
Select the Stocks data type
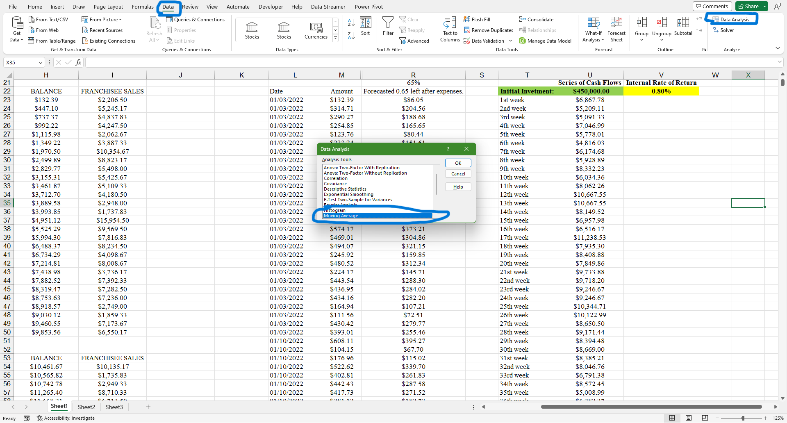click(x=252, y=30)
